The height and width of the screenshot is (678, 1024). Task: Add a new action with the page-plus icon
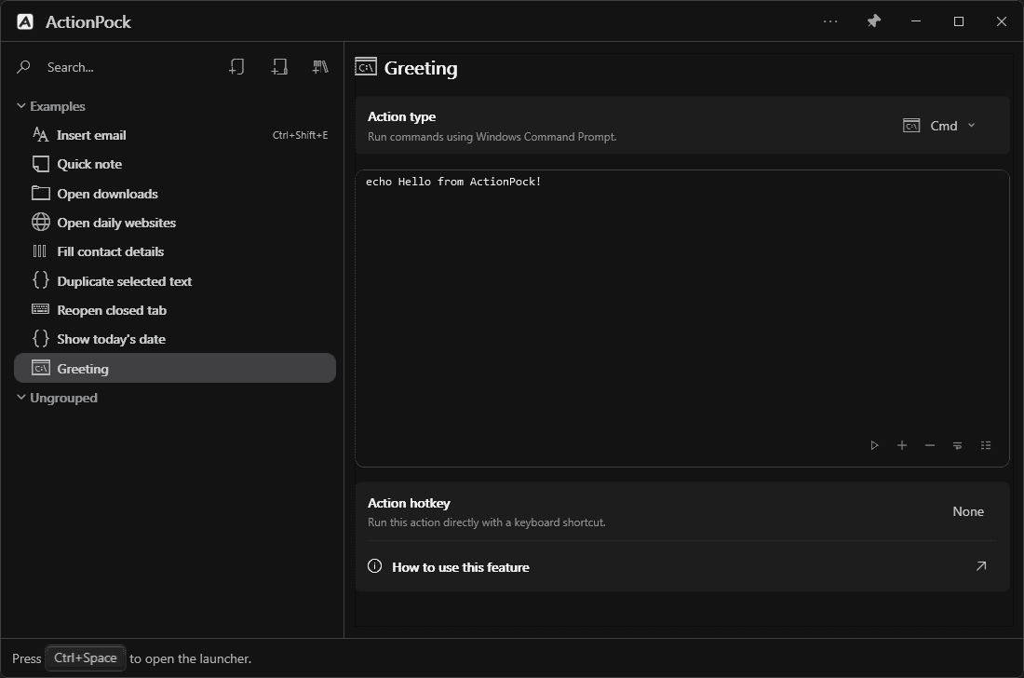point(236,67)
